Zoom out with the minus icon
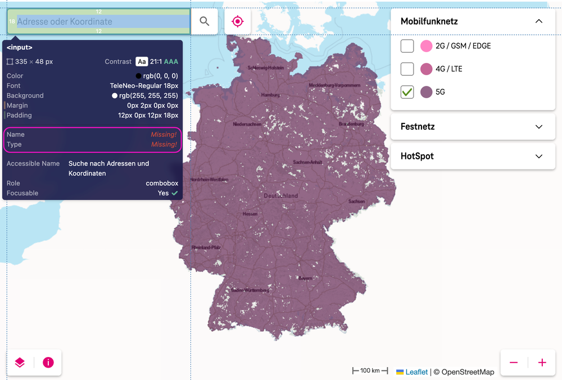Image resolution: width=562 pixels, height=380 pixels. pos(514,363)
